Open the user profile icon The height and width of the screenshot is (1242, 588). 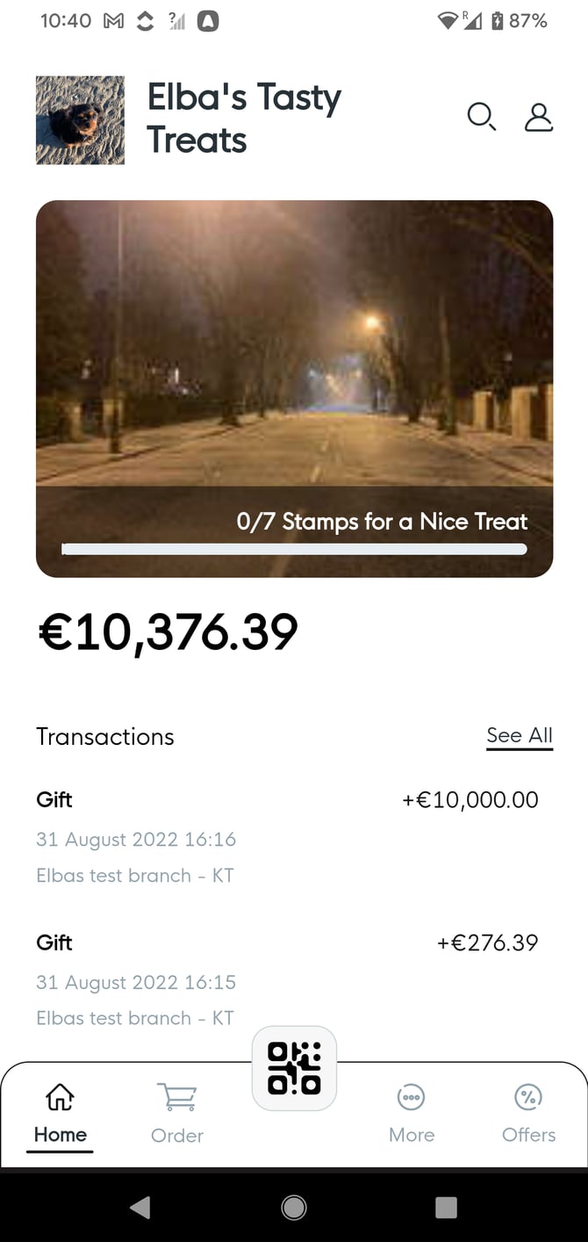[539, 117]
